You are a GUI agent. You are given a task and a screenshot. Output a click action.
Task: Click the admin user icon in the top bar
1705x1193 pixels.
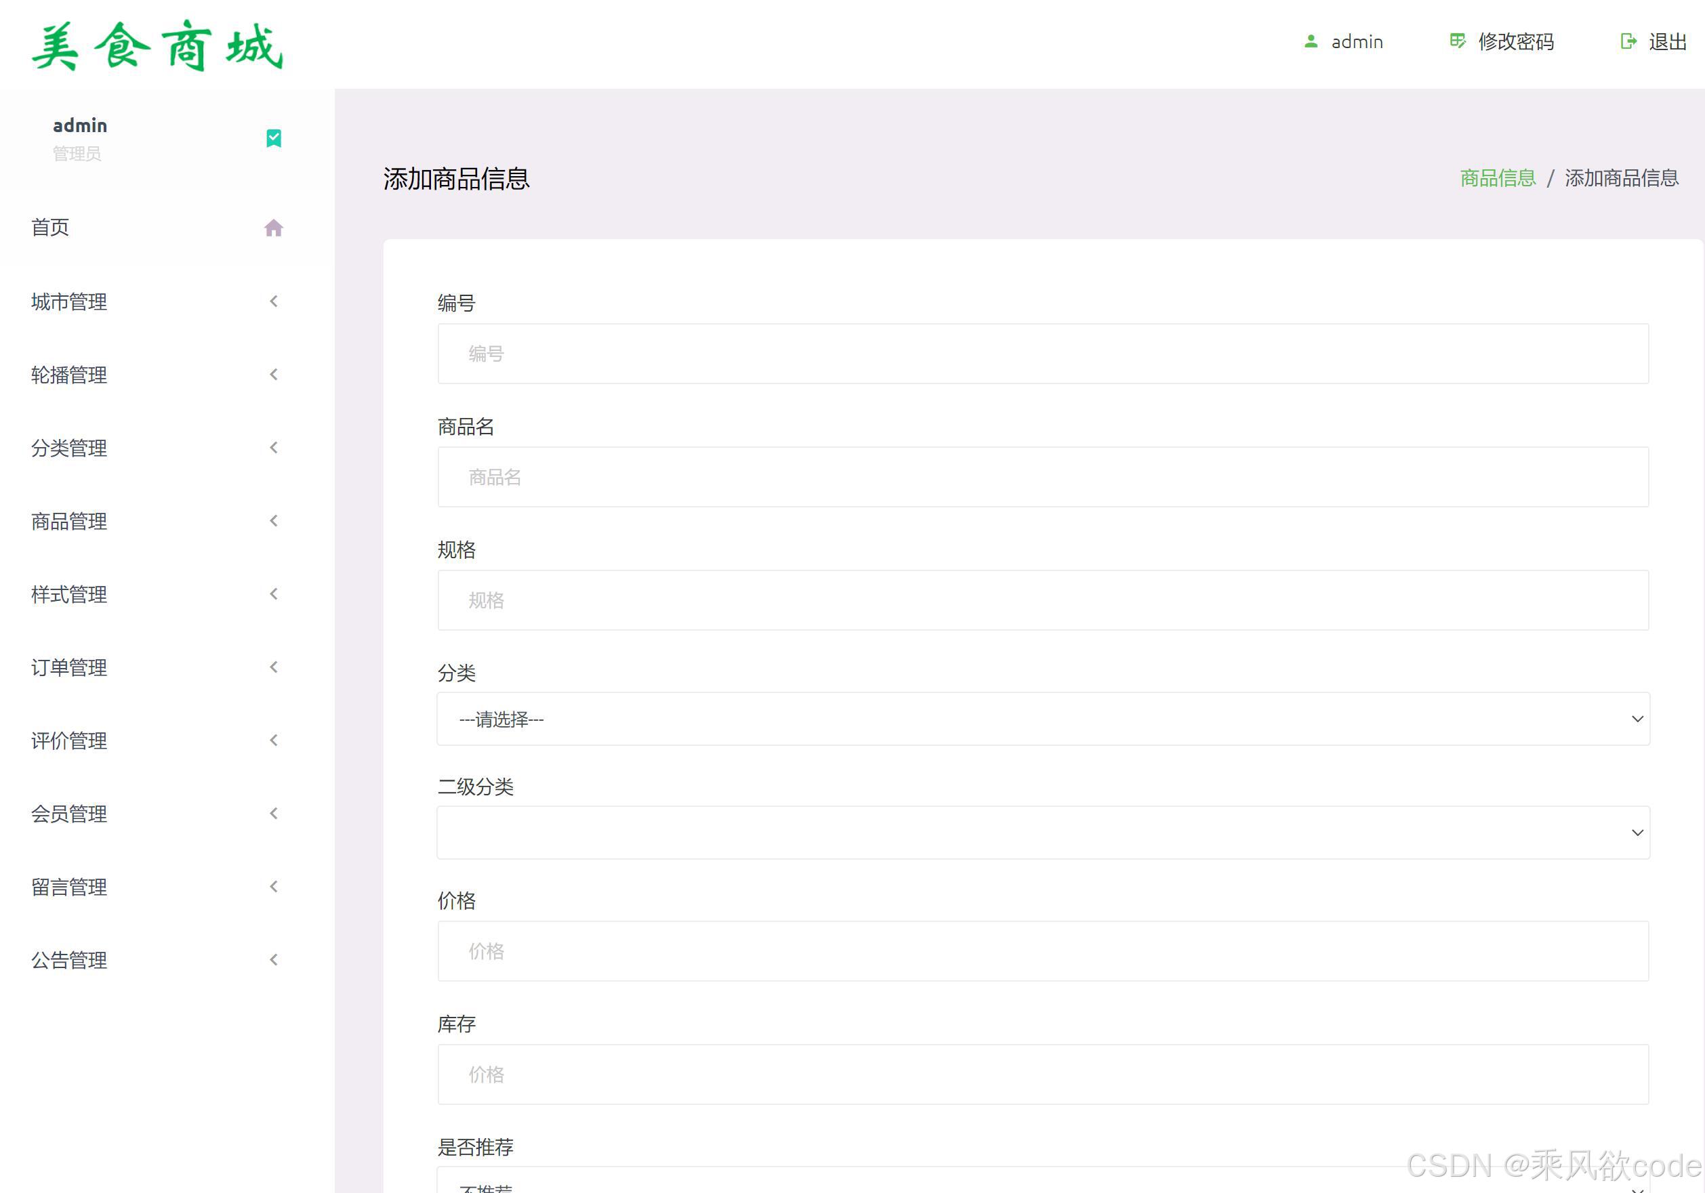click(1310, 41)
